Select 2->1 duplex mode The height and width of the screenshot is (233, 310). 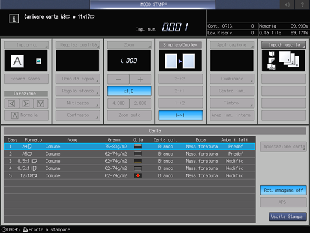[180, 91]
